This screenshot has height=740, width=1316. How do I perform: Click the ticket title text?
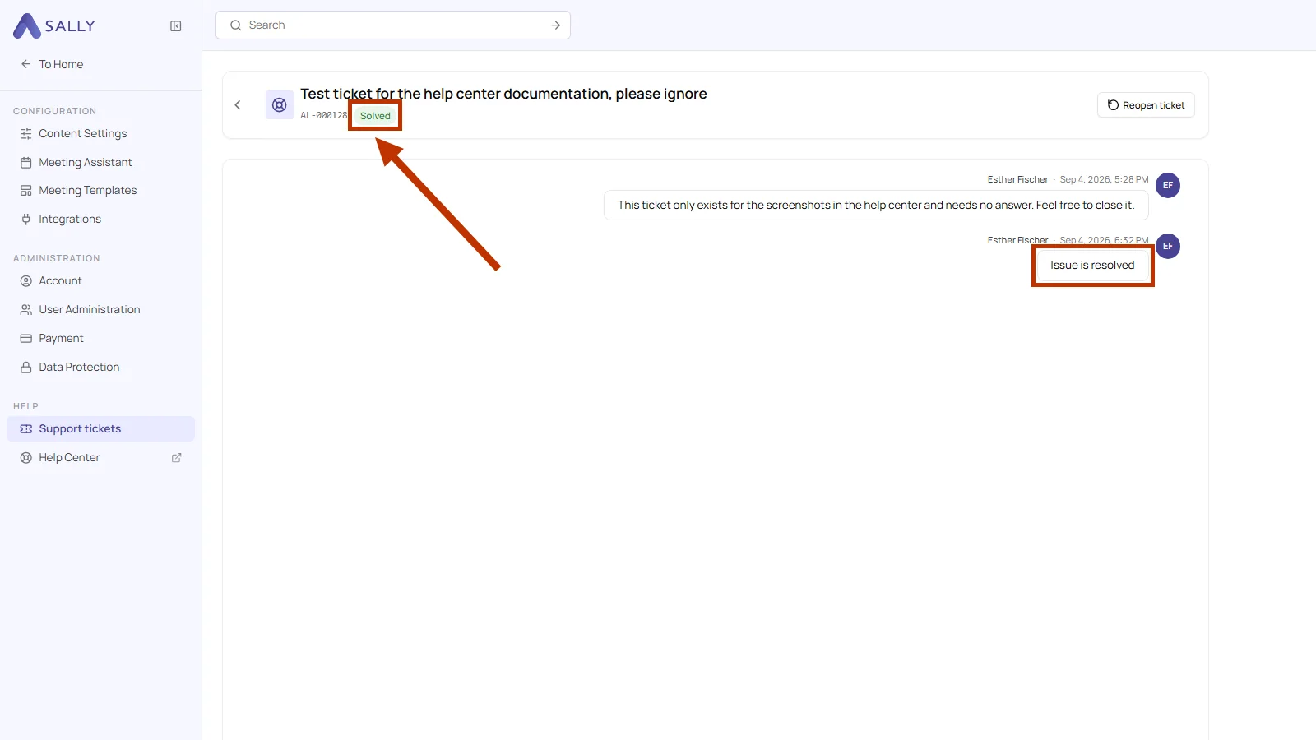(x=503, y=94)
